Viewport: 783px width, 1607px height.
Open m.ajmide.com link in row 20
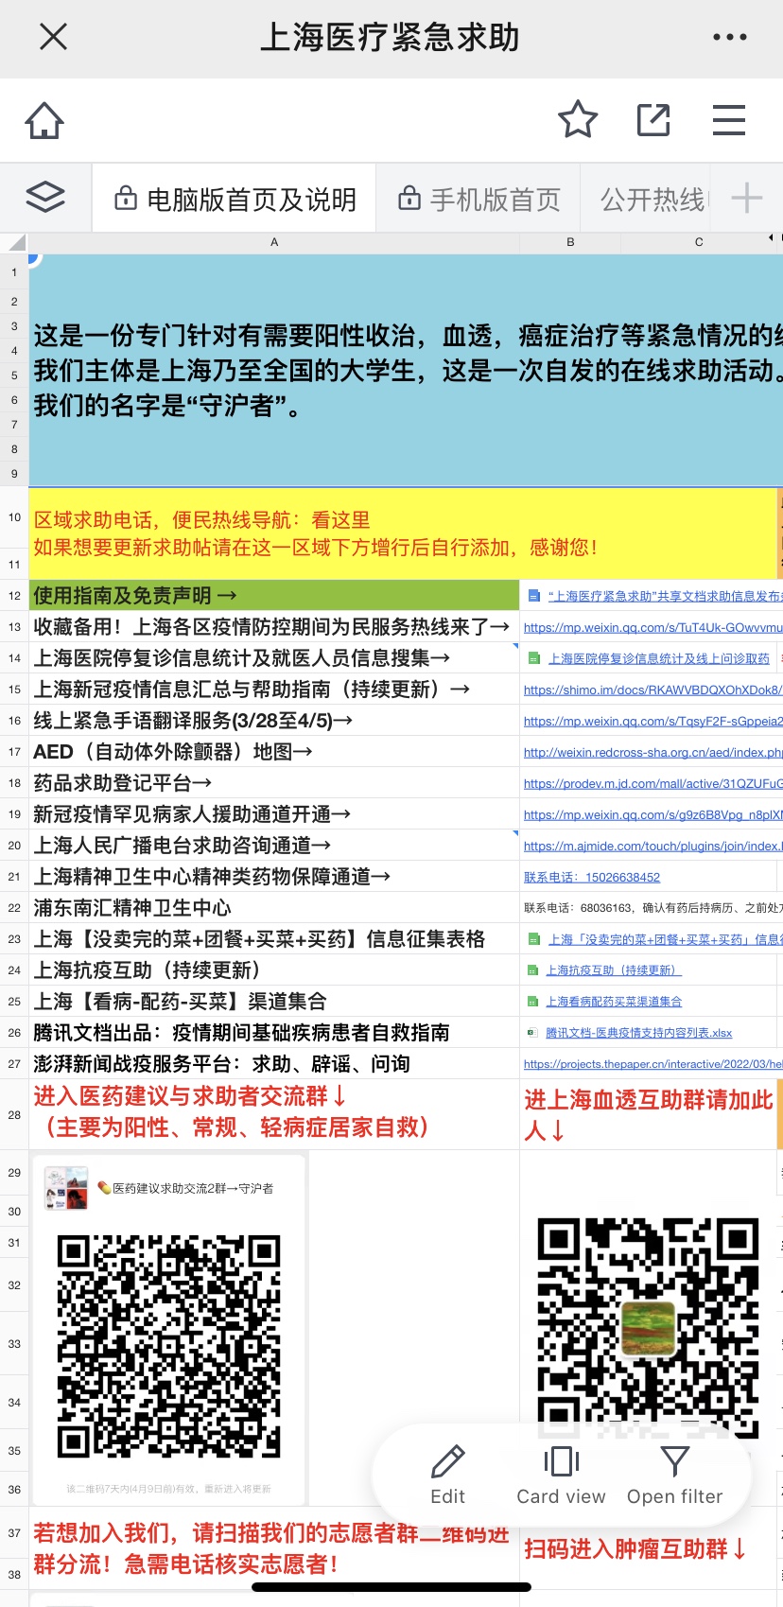pyautogui.click(x=652, y=846)
